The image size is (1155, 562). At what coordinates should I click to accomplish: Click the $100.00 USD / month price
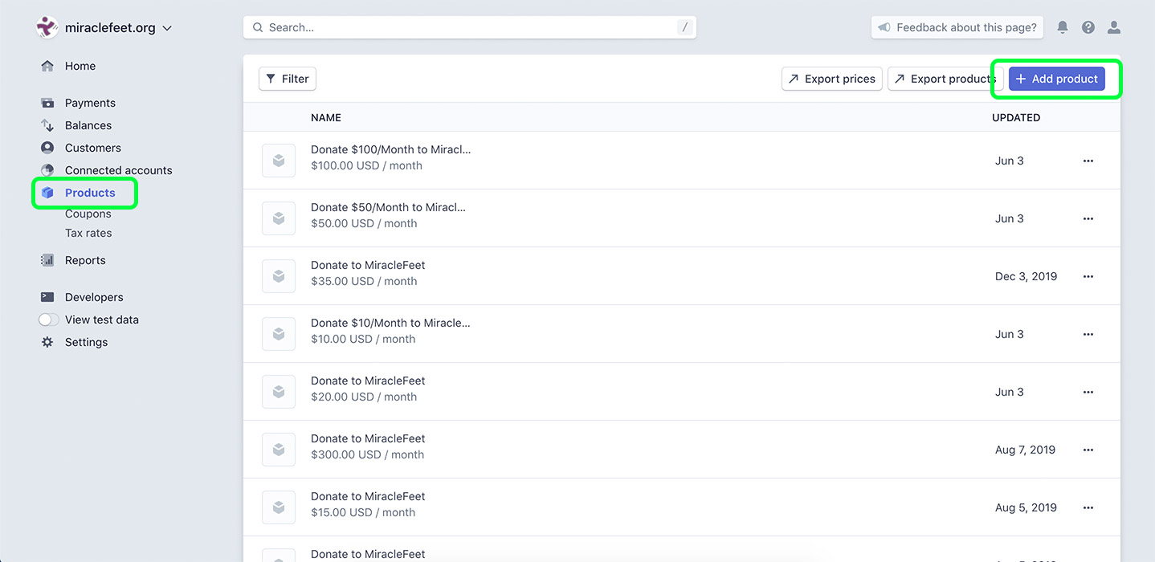[366, 165]
